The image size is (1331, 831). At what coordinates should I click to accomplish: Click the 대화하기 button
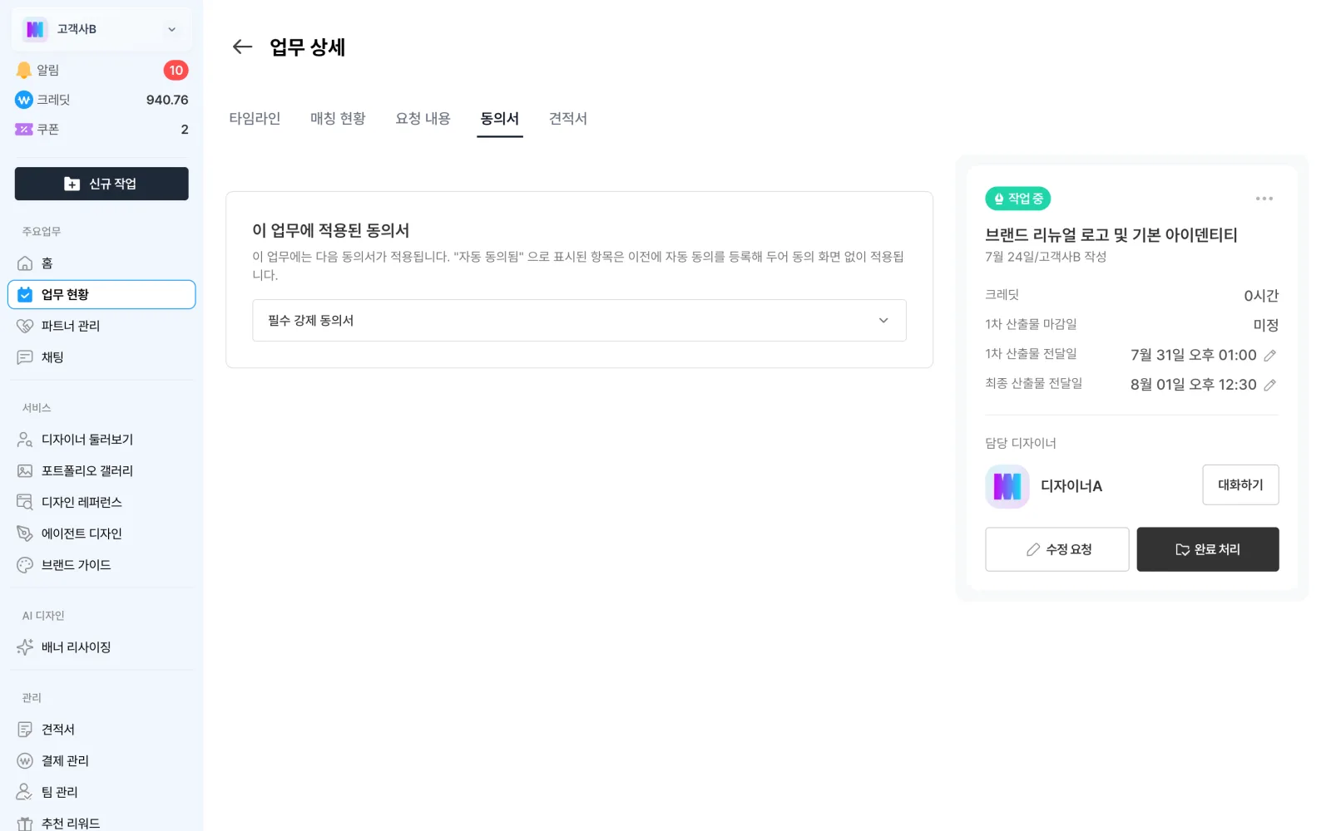point(1240,484)
